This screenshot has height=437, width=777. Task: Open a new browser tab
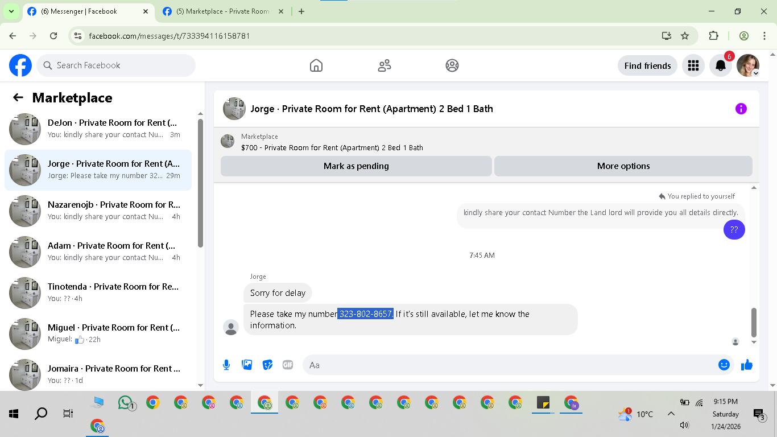point(301,11)
